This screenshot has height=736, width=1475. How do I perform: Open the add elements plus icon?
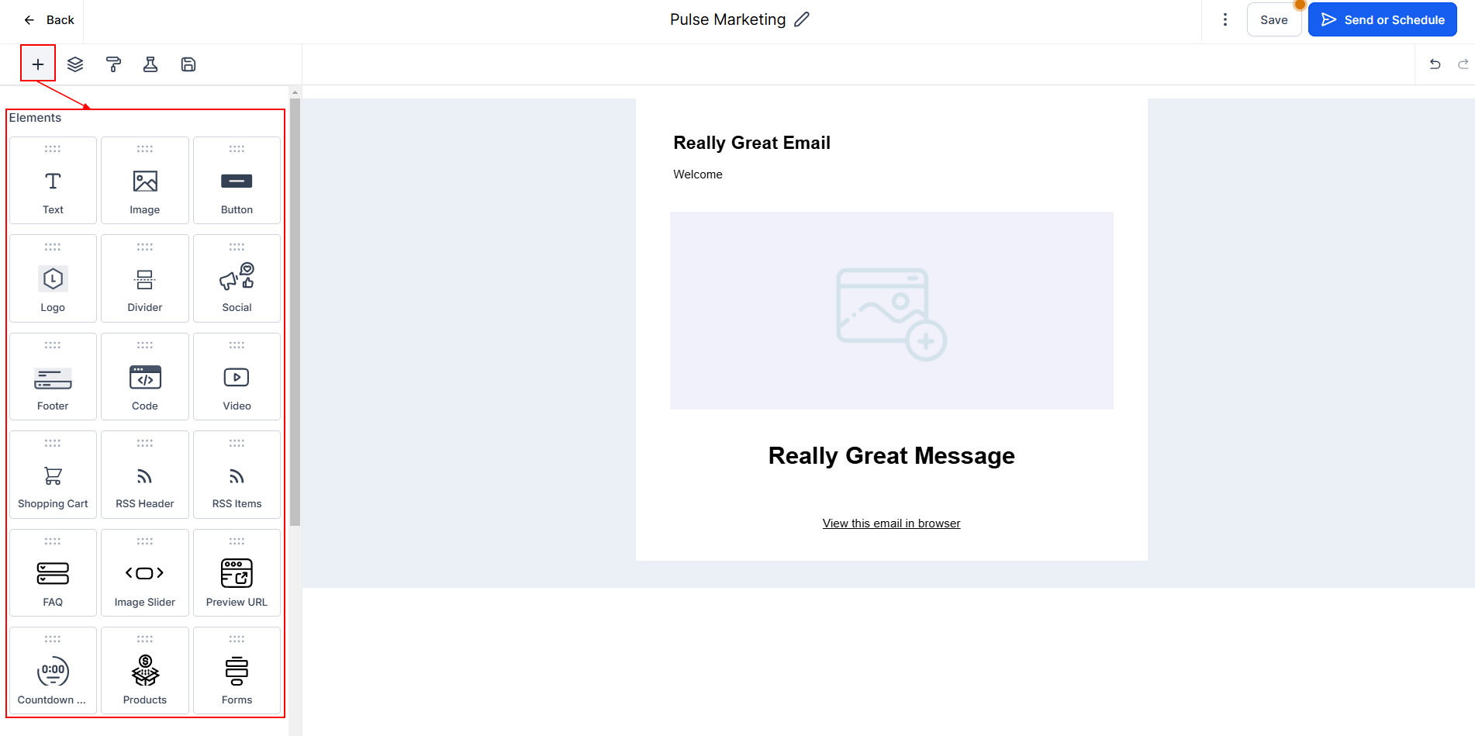tap(38, 64)
